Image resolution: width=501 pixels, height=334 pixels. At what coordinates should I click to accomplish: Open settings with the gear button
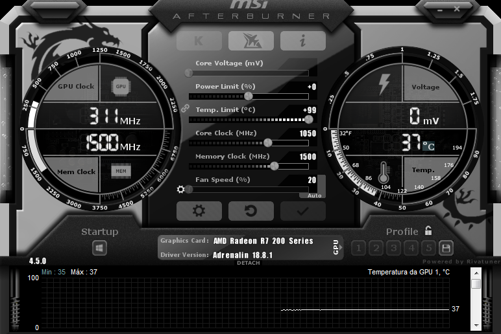pyautogui.click(x=199, y=211)
